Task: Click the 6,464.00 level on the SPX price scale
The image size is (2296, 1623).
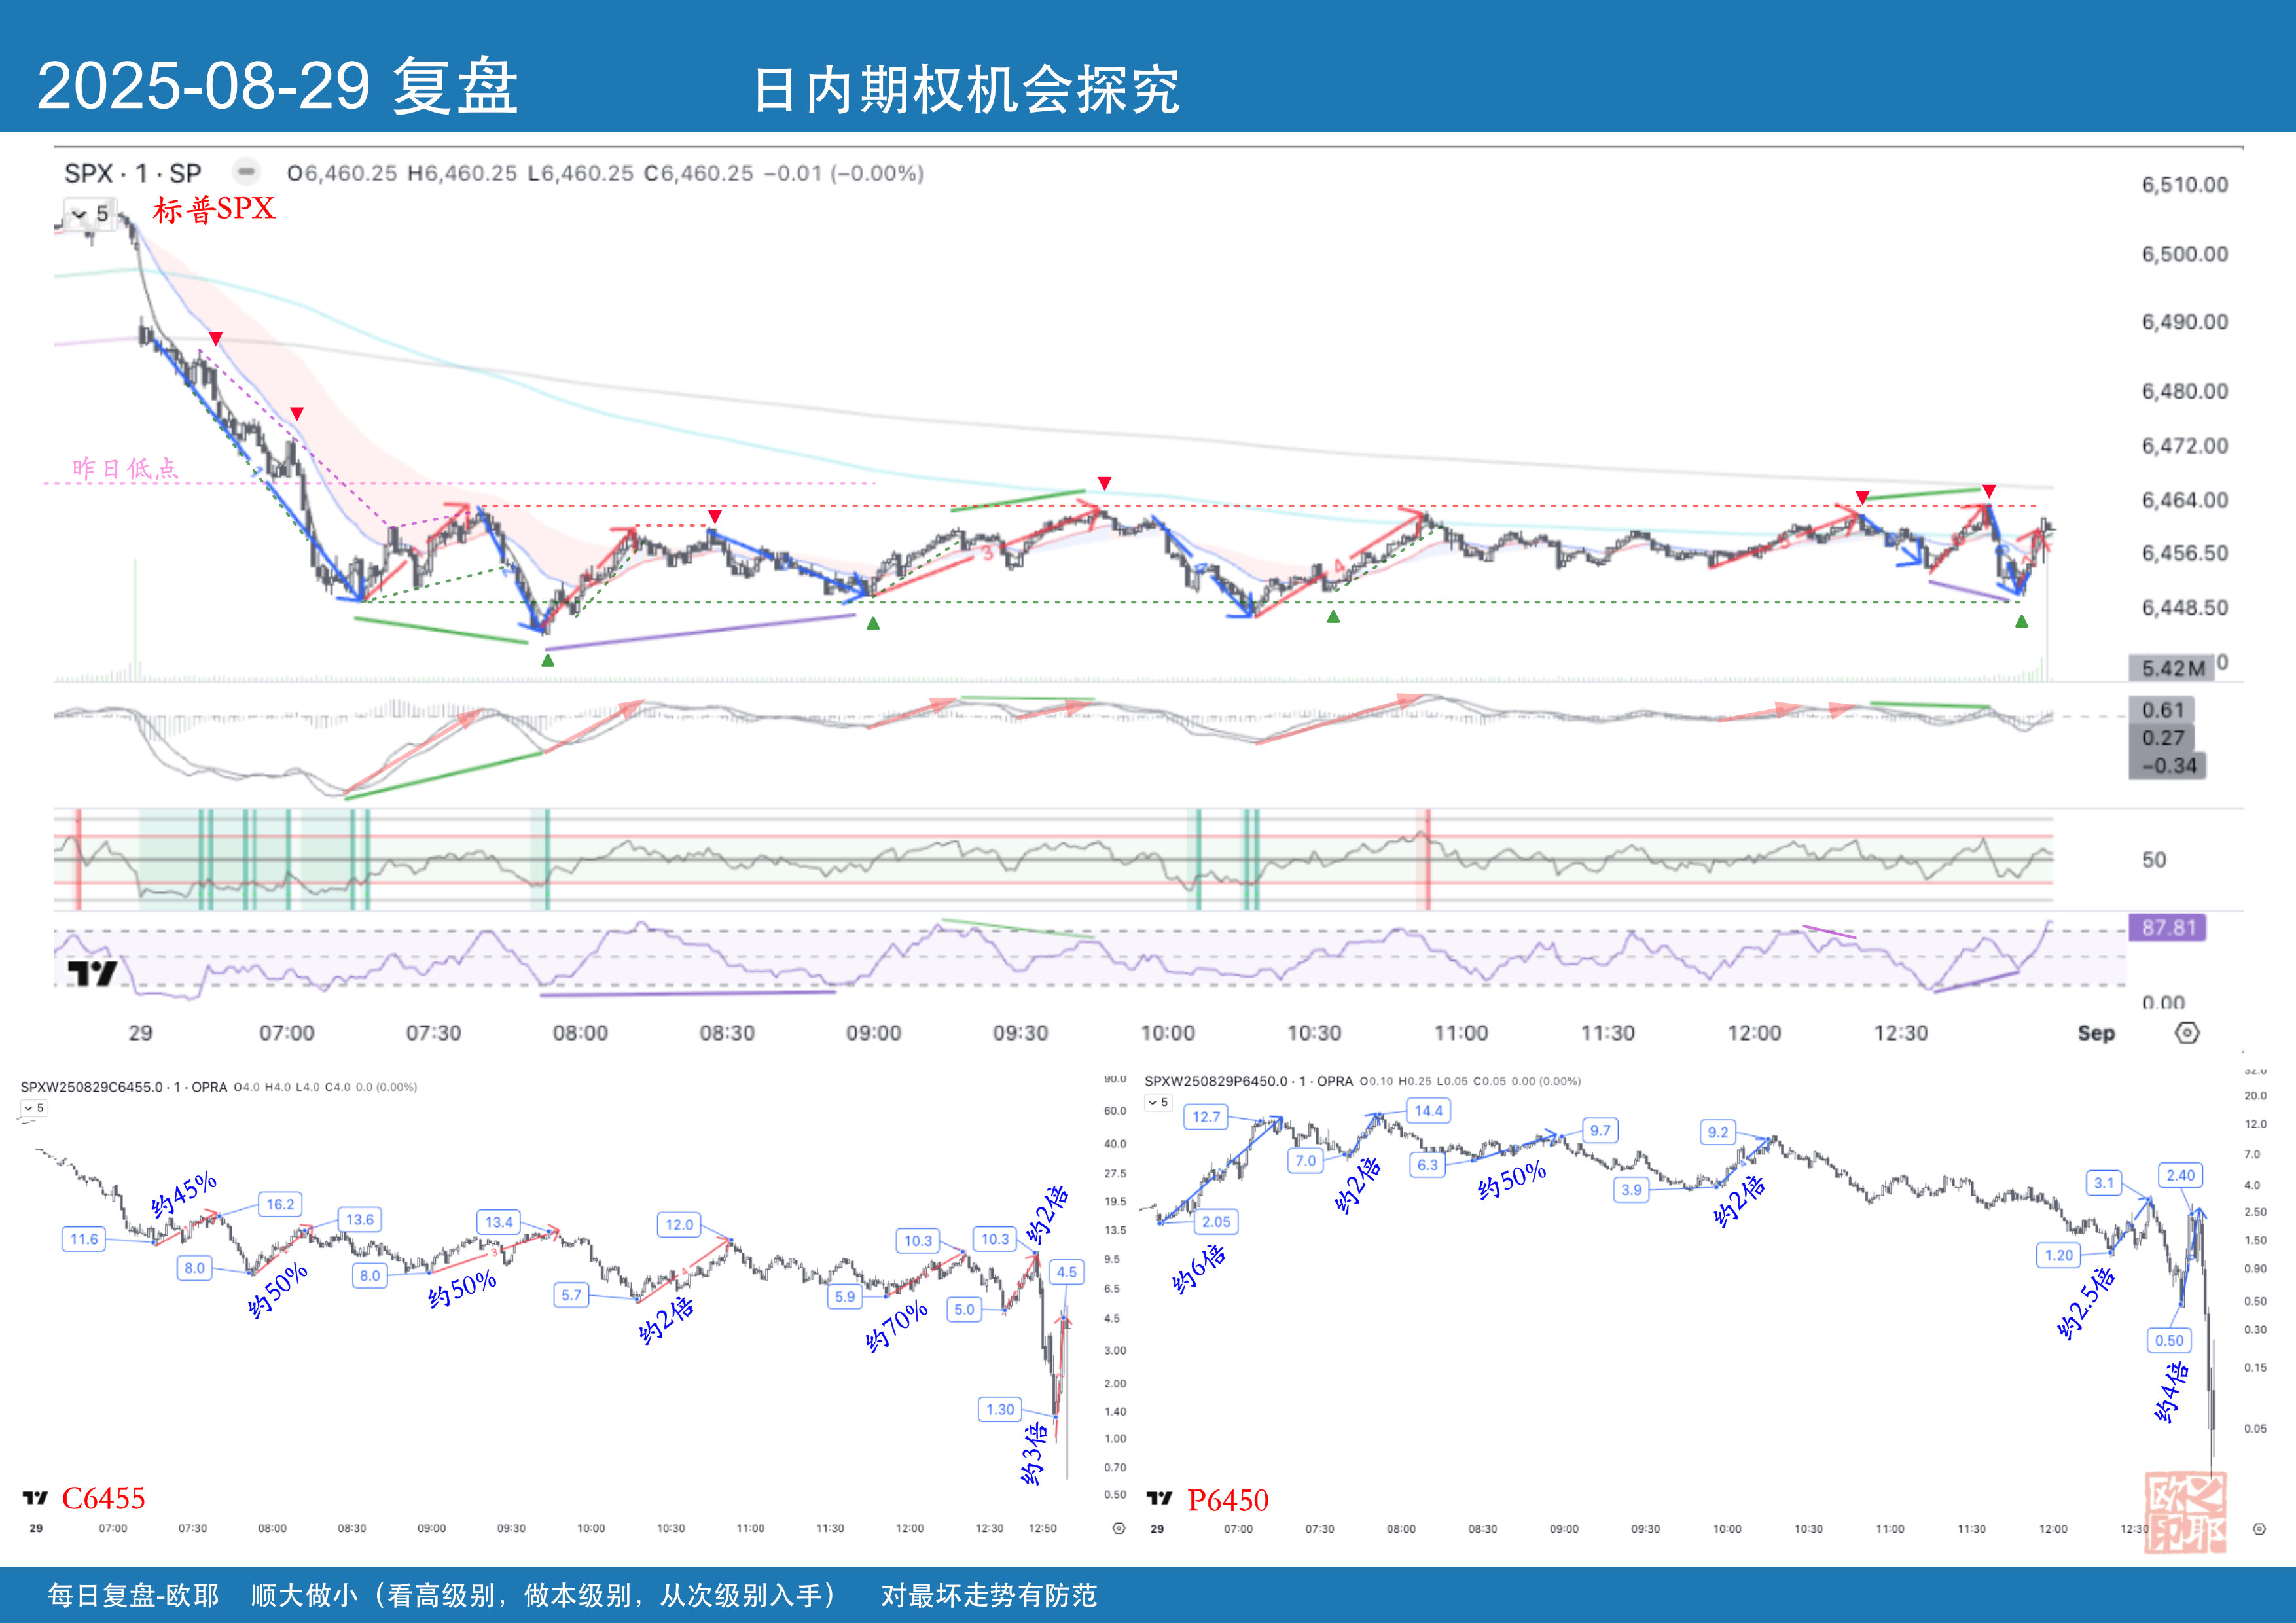Action: 2184,500
